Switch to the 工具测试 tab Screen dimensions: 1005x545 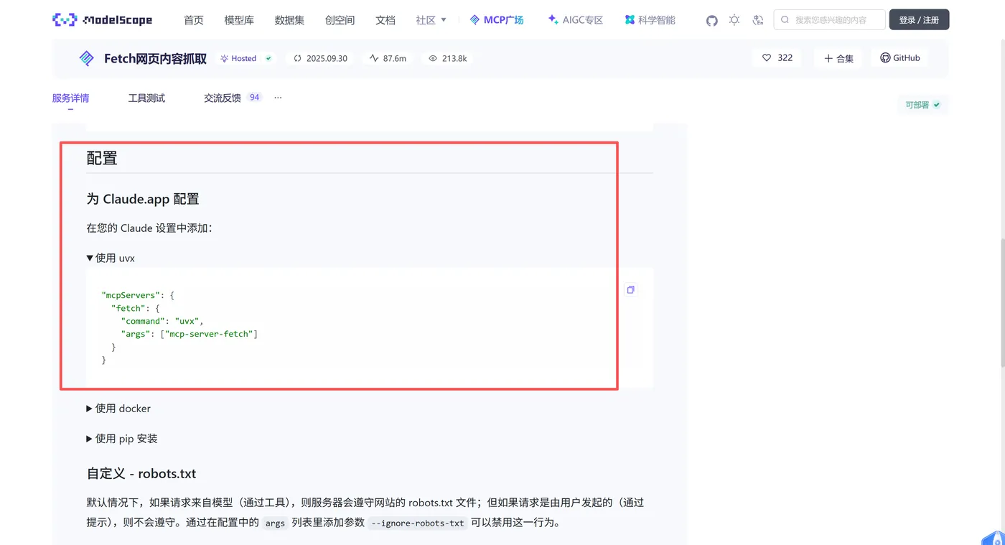pyautogui.click(x=146, y=98)
